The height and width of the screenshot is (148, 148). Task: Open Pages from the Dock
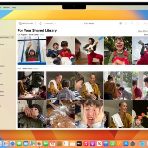(119, 144)
